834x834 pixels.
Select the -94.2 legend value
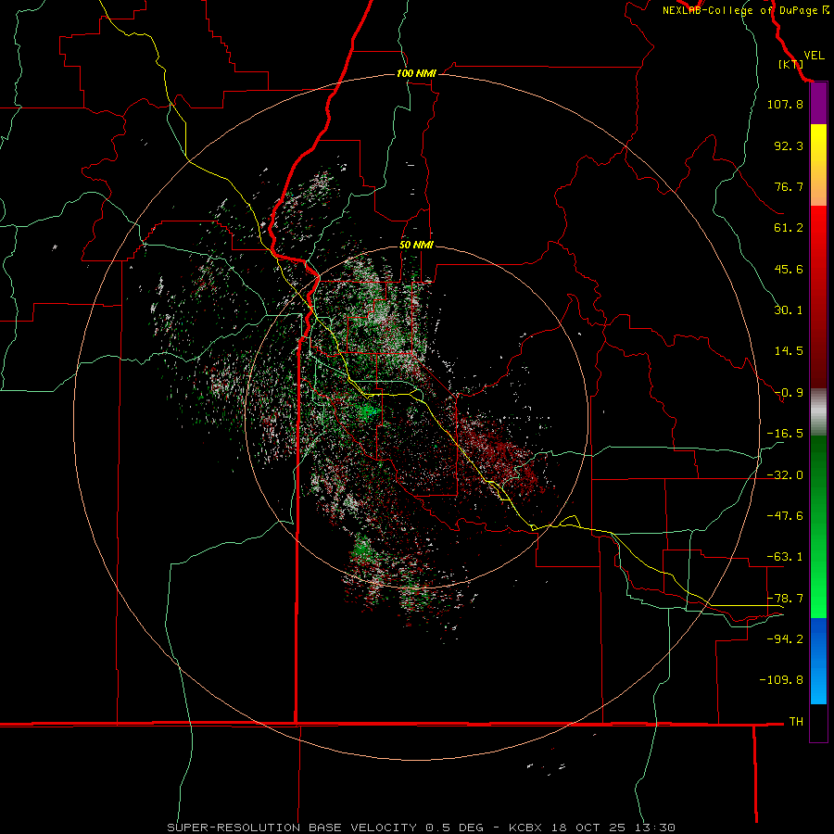tap(785, 638)
